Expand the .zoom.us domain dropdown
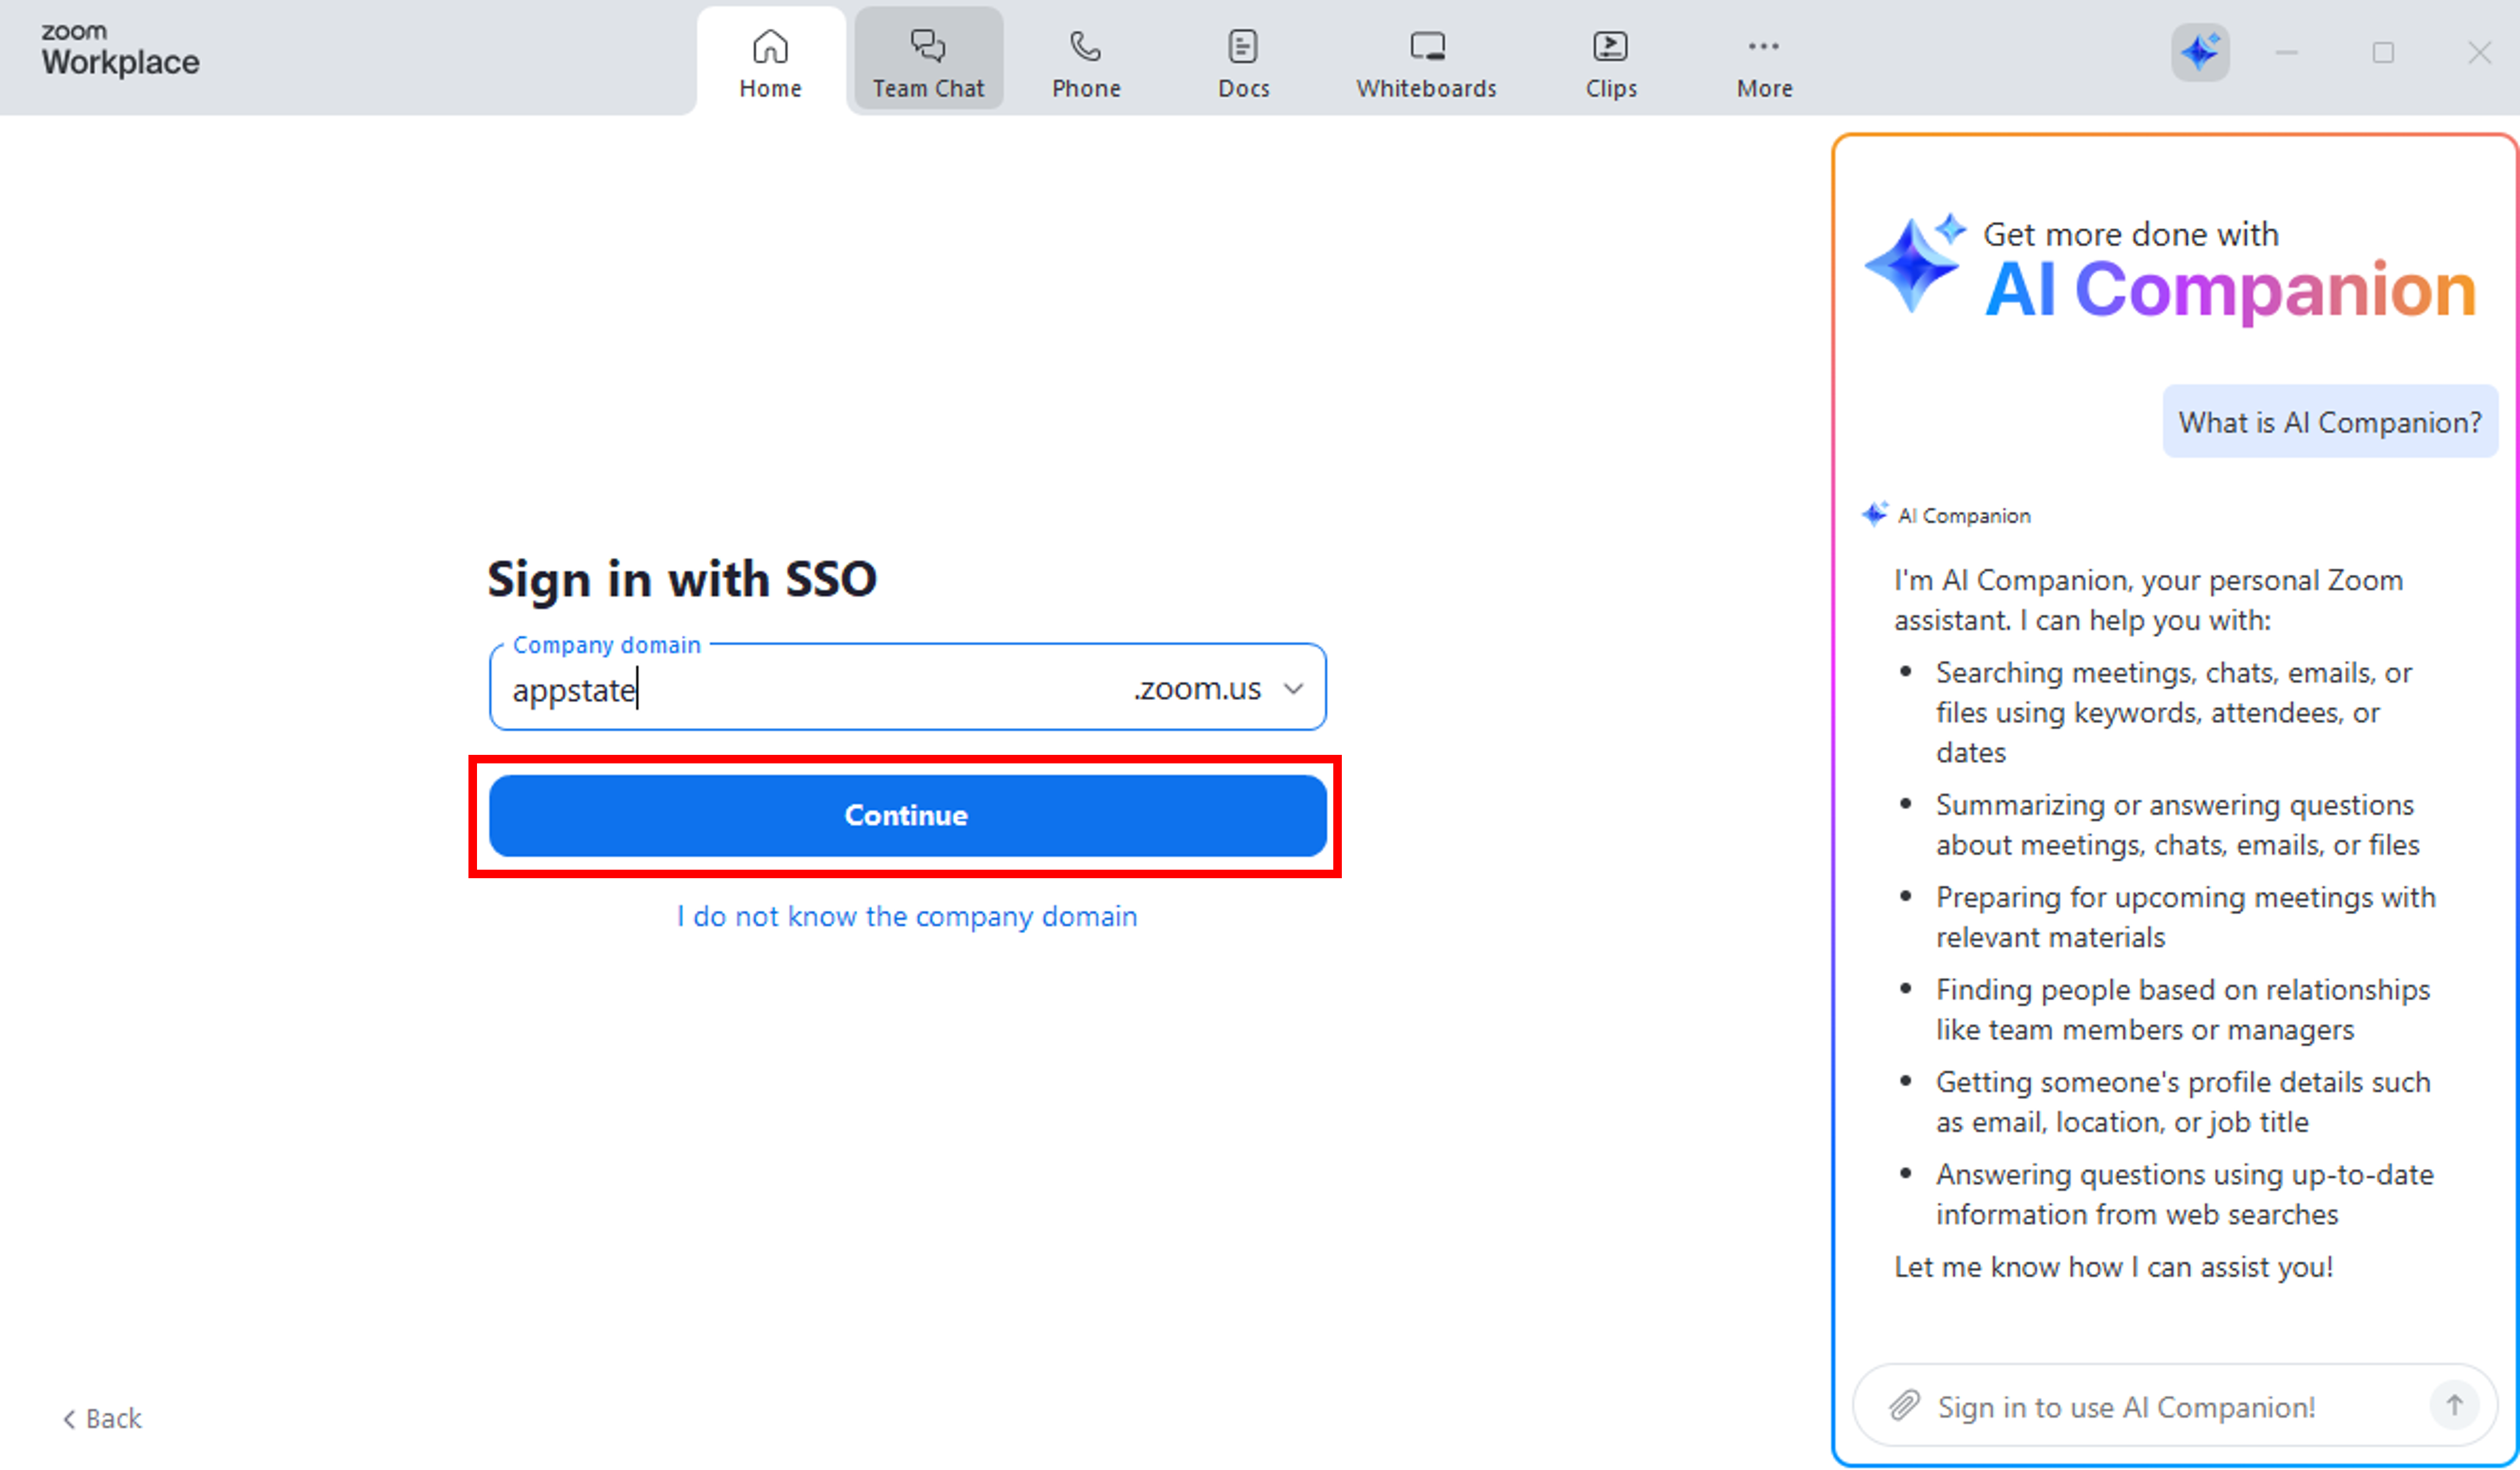The width and height of the screenshot is (2520, 1470). click(x=1292, y=688)
